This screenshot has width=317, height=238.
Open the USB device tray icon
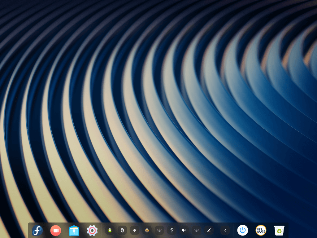[x=172, y=230]
